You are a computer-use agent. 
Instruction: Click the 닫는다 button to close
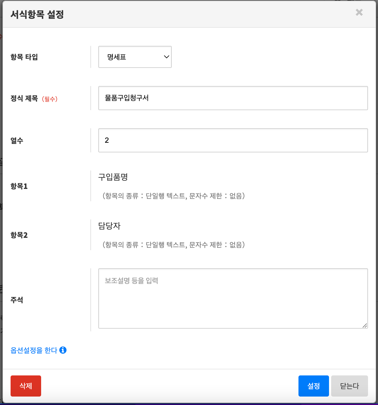(349, 386)
